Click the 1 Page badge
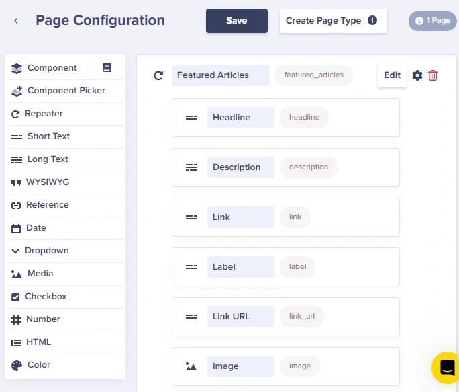459x392 pixels. click(x=432, y=21)
